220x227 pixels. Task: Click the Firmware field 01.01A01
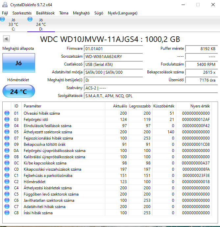[113, 48]
